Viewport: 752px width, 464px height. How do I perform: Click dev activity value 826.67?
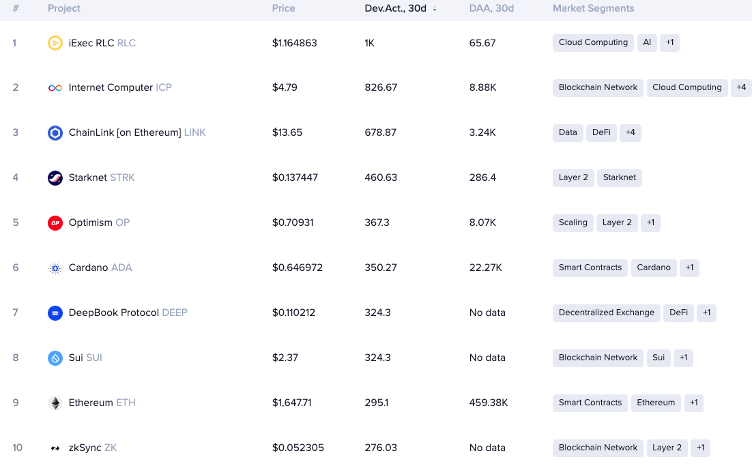pos(381,88)
